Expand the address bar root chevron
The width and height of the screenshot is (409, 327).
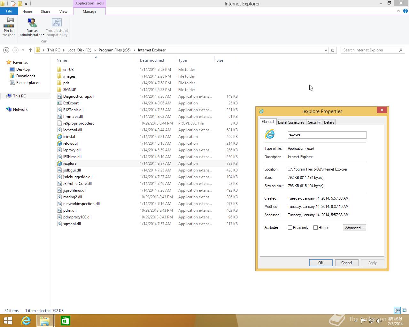[x=43, y=50]
